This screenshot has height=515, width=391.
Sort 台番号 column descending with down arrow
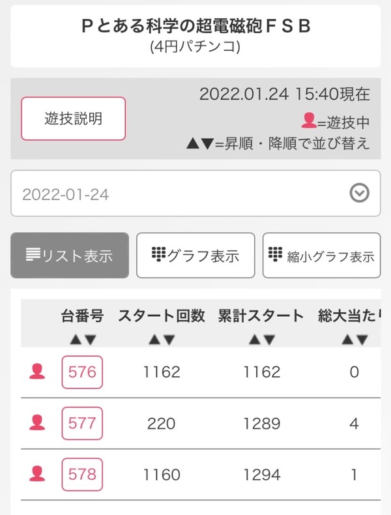90,339
